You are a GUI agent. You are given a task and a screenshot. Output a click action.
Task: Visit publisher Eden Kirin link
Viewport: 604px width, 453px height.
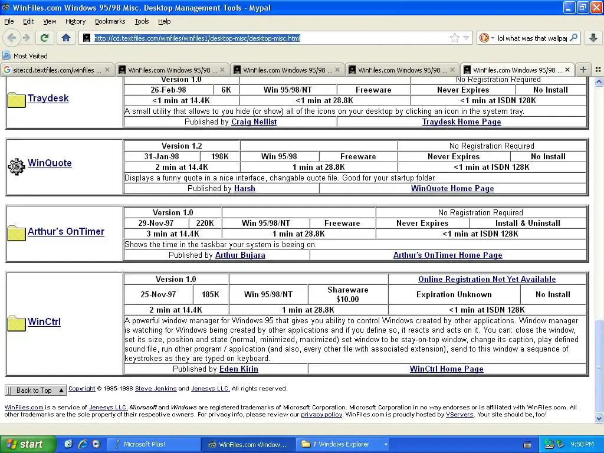tap(239, 369)
